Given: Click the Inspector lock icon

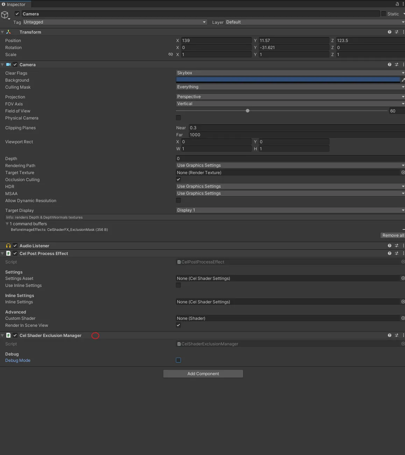Looking at the screenshot, I should click(x=397, y=4).
